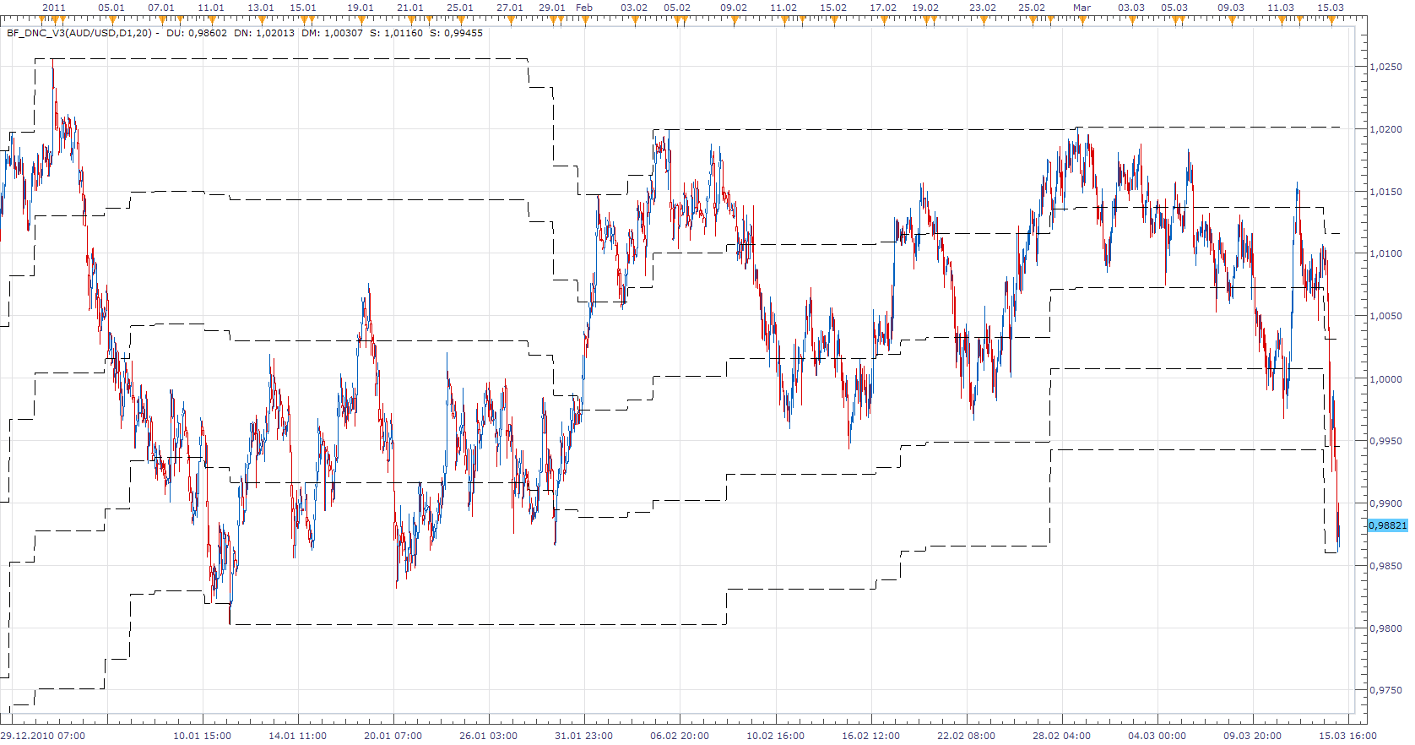Viewport: 1415px width, 745px height.
Task: Click the S: 0,99455 indicator value
Action: 457,33
